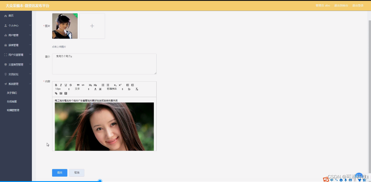Toggle bold formatting in the content editor
This screenshot has height=182, width=371.
click(56, 85)
